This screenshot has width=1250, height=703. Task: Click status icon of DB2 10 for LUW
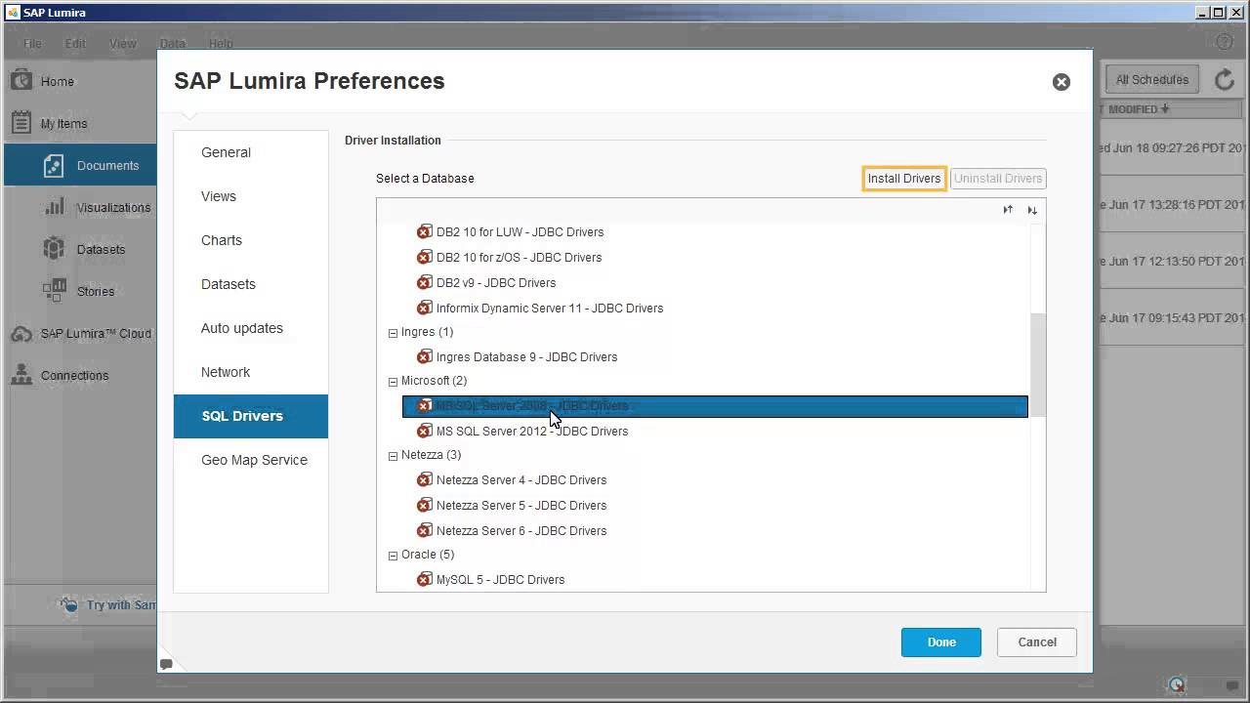tap(424, 232)
